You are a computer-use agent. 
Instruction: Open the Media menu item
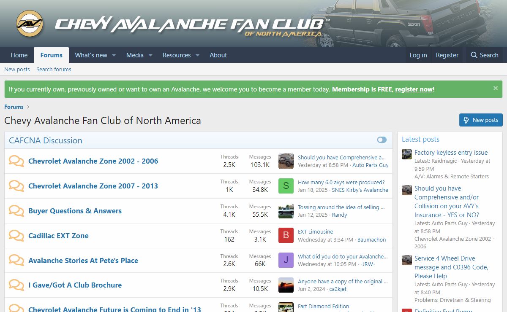pyautogui.click(x=135, y=55)
